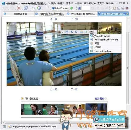Screen dimensions: 131x130
Task: Click the red X close-page toolbar icon
Action: (127, 8)
